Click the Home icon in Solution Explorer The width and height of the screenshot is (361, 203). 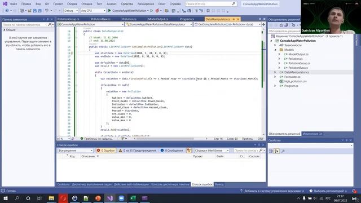point(281,25)
